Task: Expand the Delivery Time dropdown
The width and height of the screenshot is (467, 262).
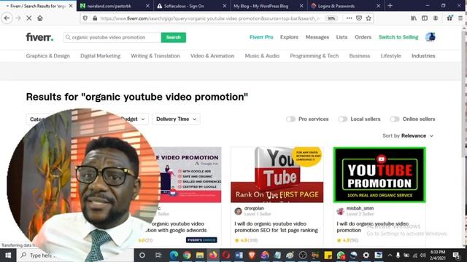Action: pyautogui.click(x=176, y=119)
